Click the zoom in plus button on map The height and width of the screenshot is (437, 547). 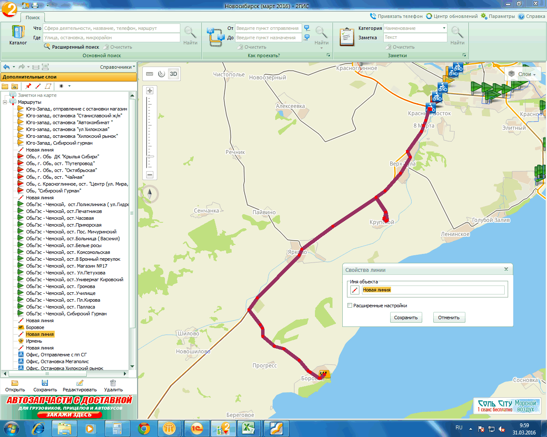point(150,90)
